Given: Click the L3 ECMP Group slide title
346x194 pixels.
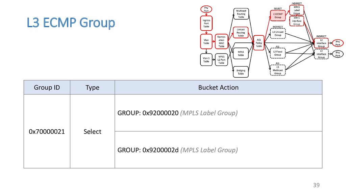Looking at the screenshot, I should [x=71, y=23].
